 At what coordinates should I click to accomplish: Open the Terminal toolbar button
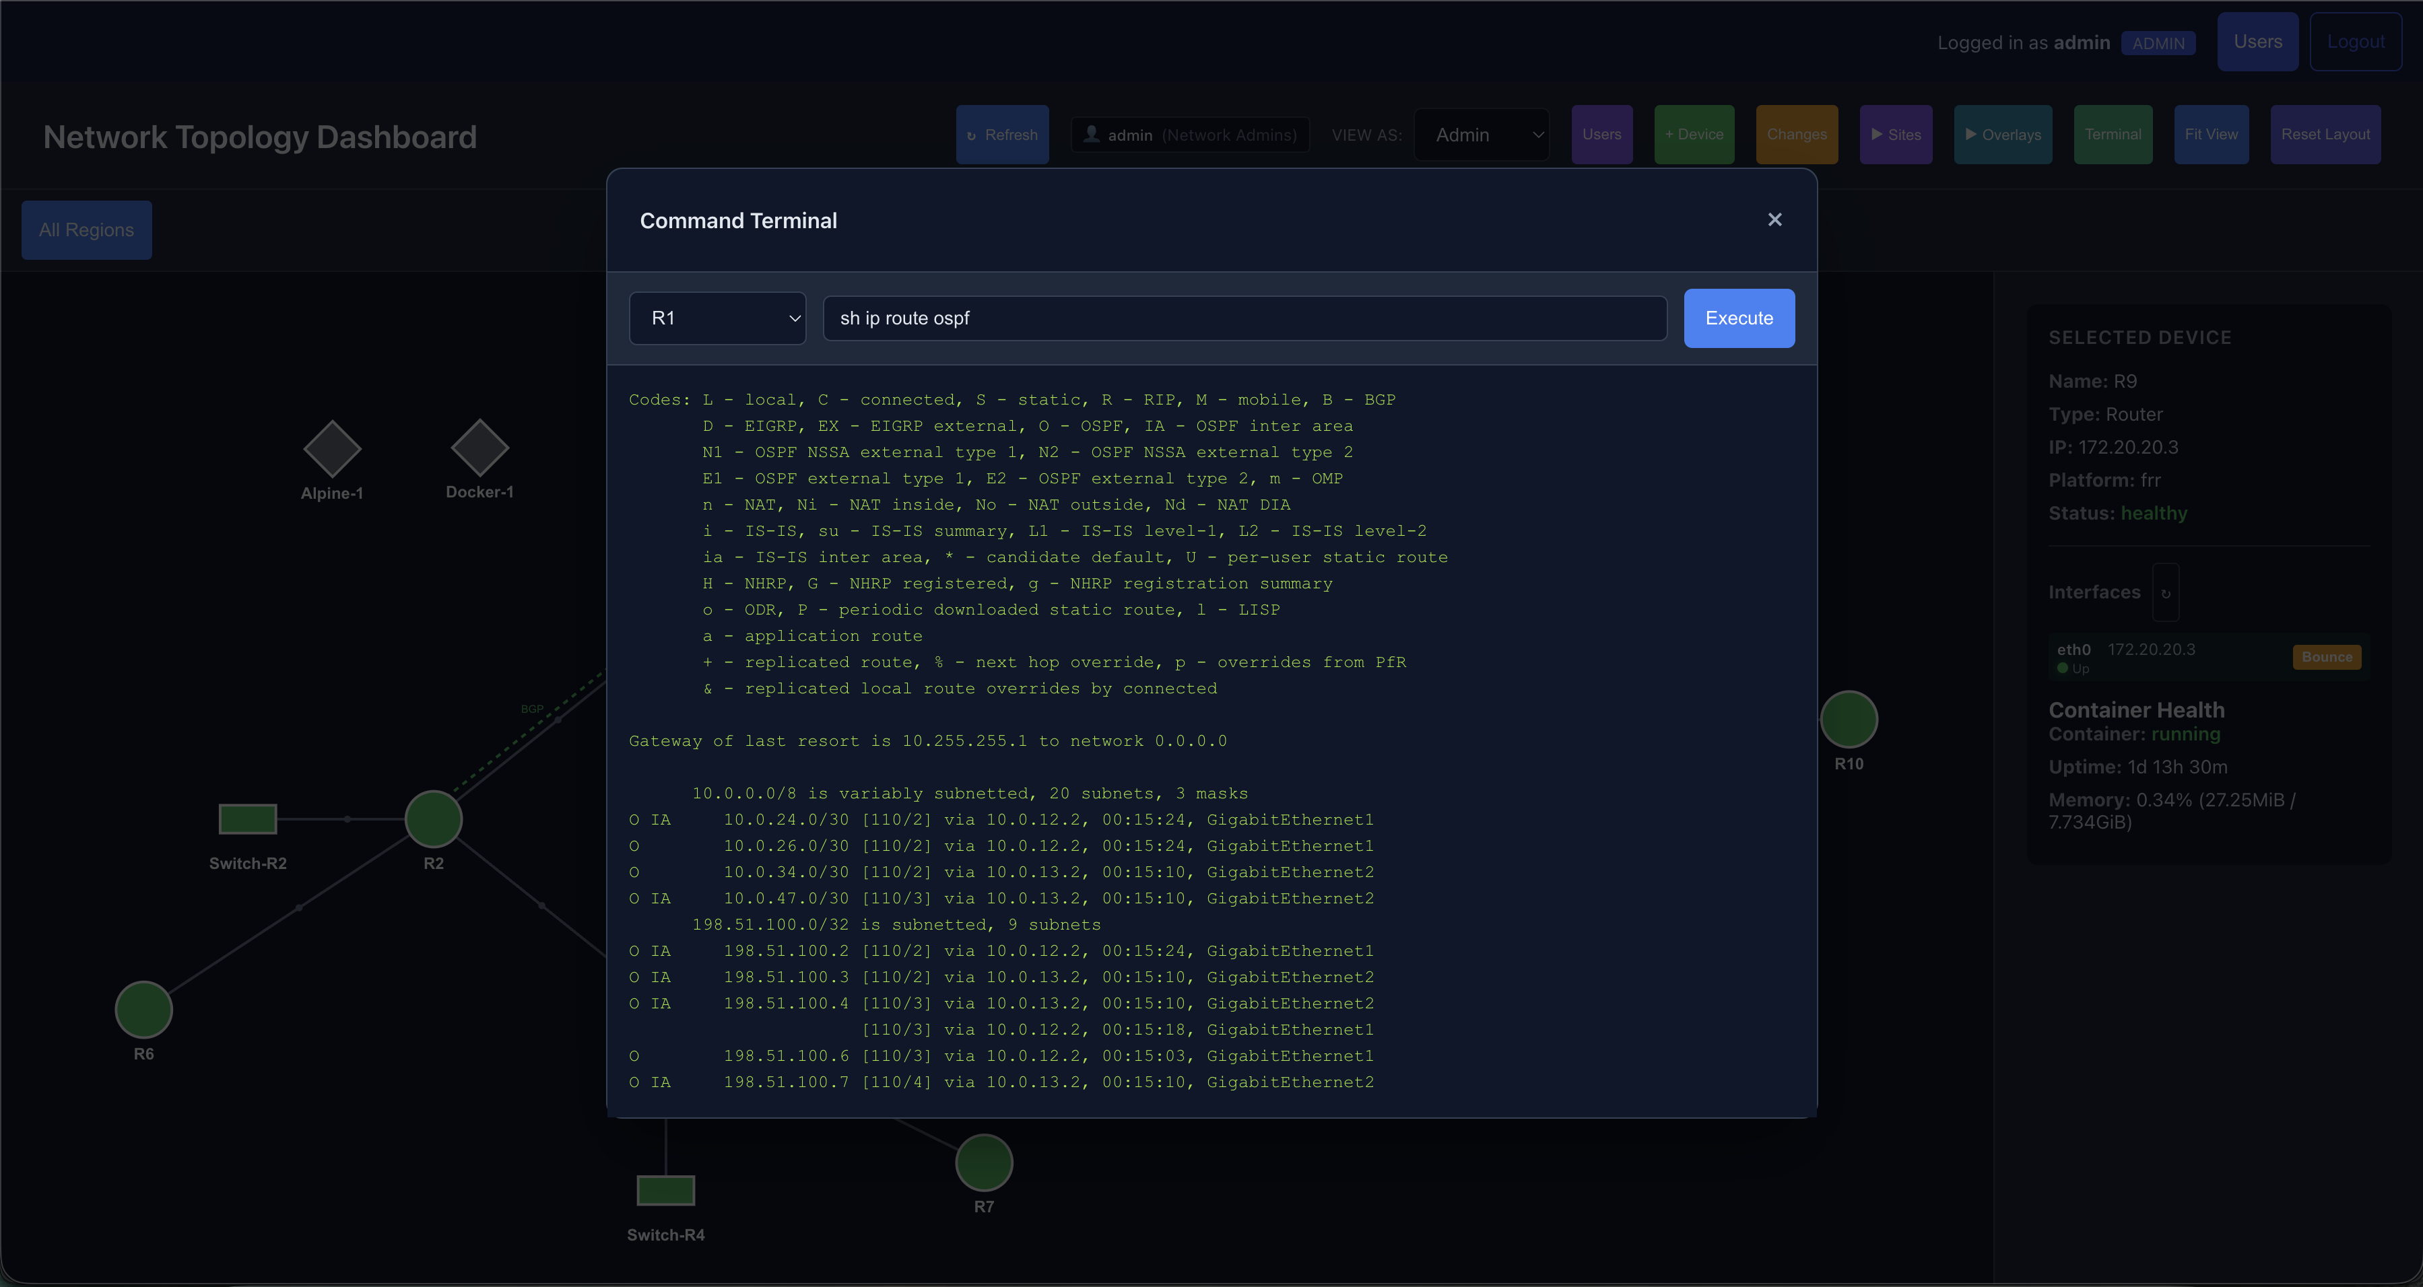pyautogui.click(x=2113, y=135)
